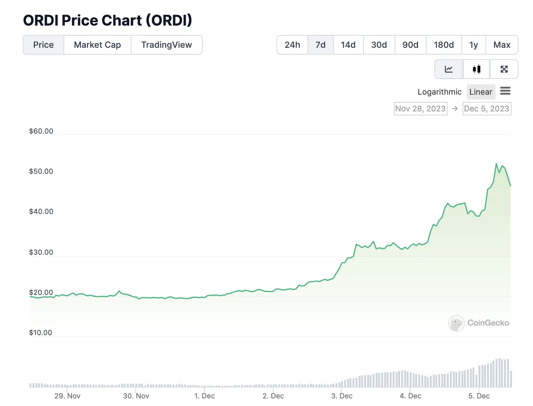Select the 7d time range
This screenshot has width=533, height=406.
point(320,45)
